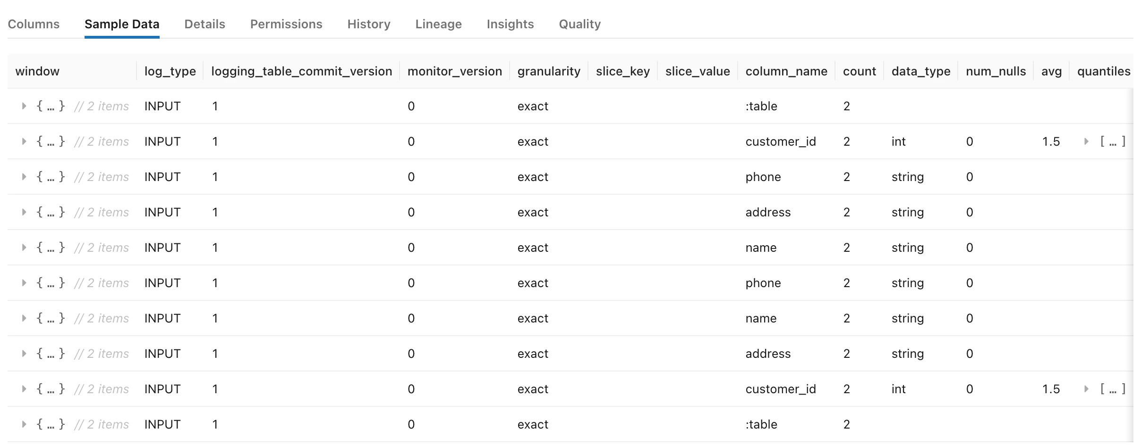Screen dimensions: 1141x446
Task: Click the logging_table_commit_version column header
Action: pyautogui.click(x=301, y=71)
